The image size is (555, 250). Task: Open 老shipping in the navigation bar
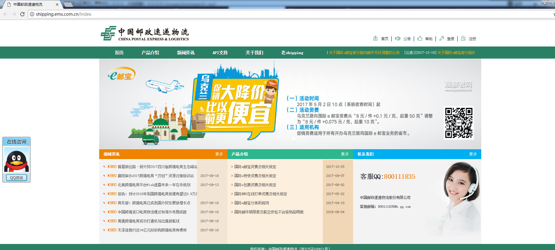[292, 53]
